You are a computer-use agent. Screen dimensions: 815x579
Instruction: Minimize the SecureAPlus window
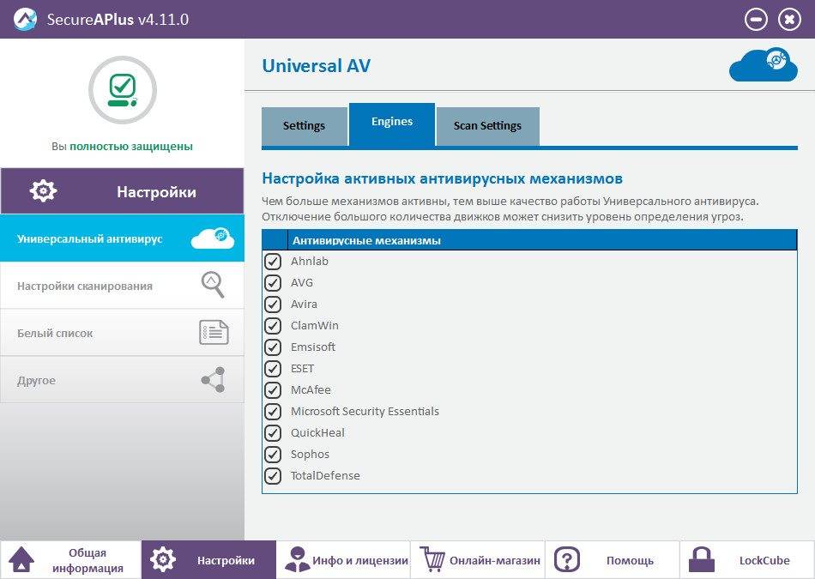756,20
